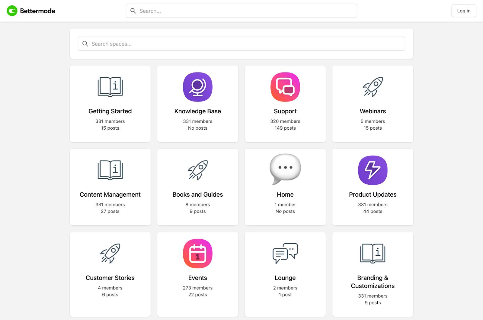Viewport: 483px width, 320px height.
Task: Click the magnifier icon in Search spaces
Action: (85, 44)
